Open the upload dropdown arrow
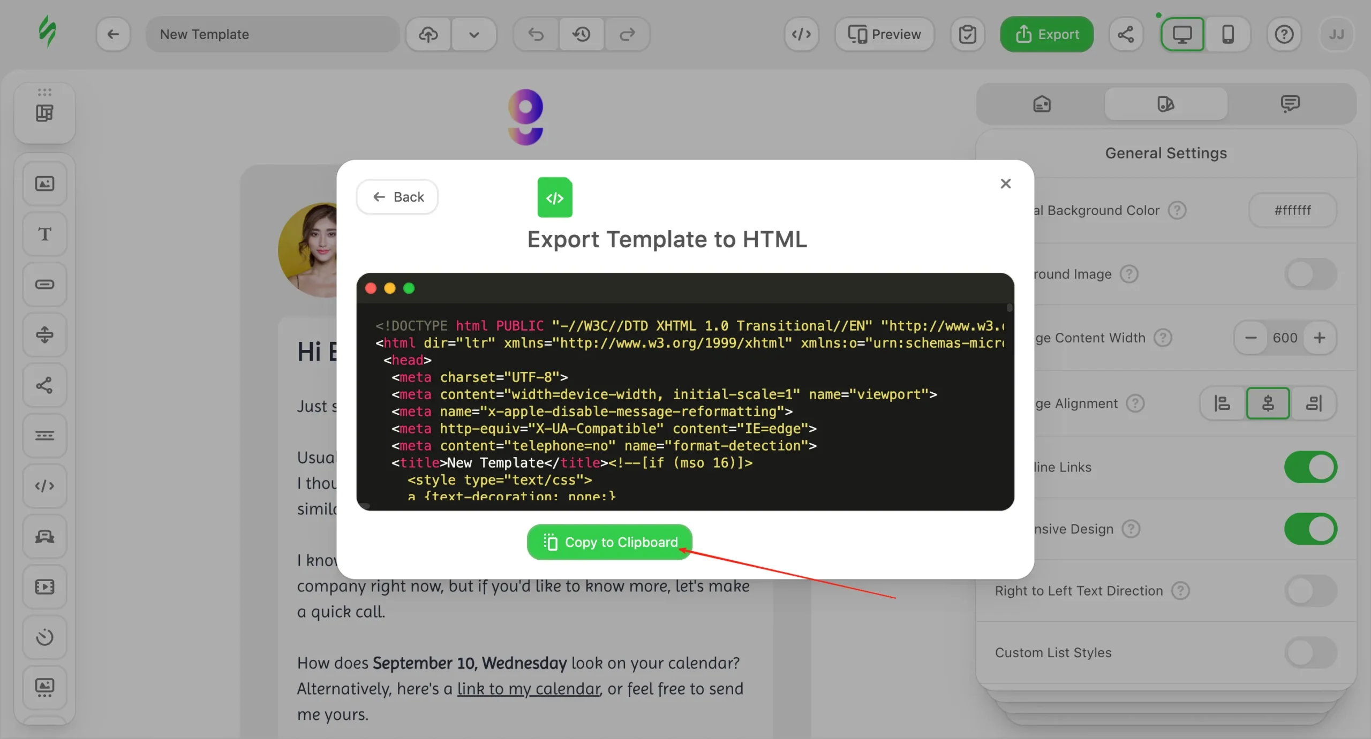 pos(473,34)
